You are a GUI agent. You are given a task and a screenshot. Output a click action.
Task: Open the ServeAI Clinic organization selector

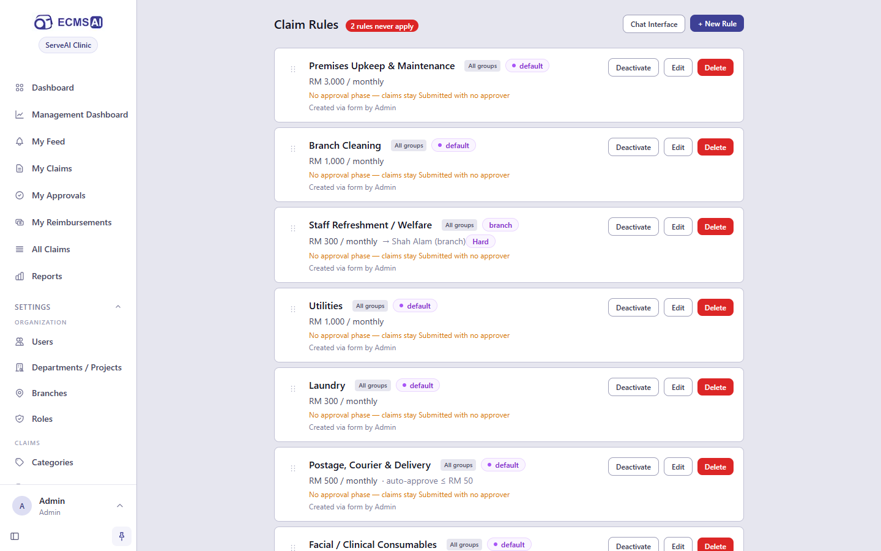(x=68, y=45)
